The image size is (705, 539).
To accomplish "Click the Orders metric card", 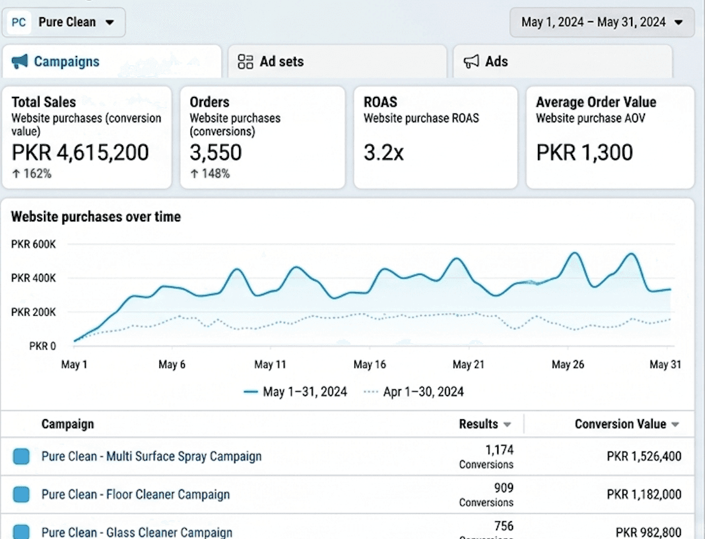I will 263,138.
